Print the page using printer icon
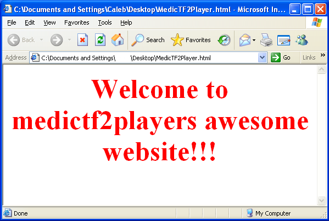329x221 pixels. point(266,40)
